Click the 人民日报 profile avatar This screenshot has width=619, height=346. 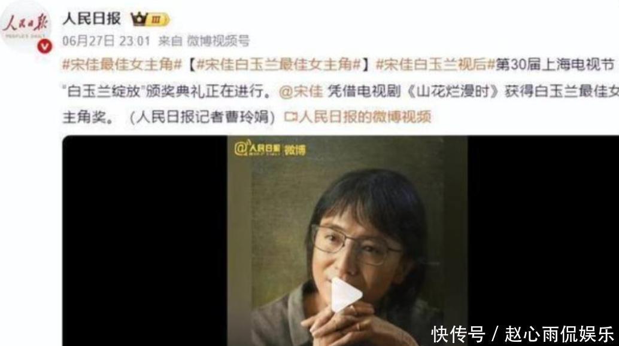[26, 26]
